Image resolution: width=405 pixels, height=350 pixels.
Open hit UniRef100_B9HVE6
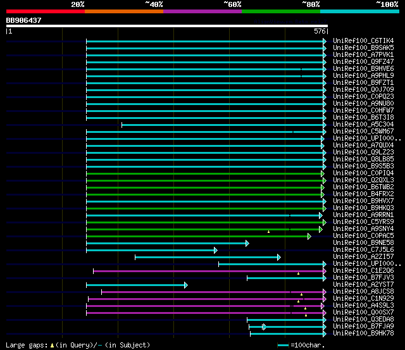(x=363, y=69)
